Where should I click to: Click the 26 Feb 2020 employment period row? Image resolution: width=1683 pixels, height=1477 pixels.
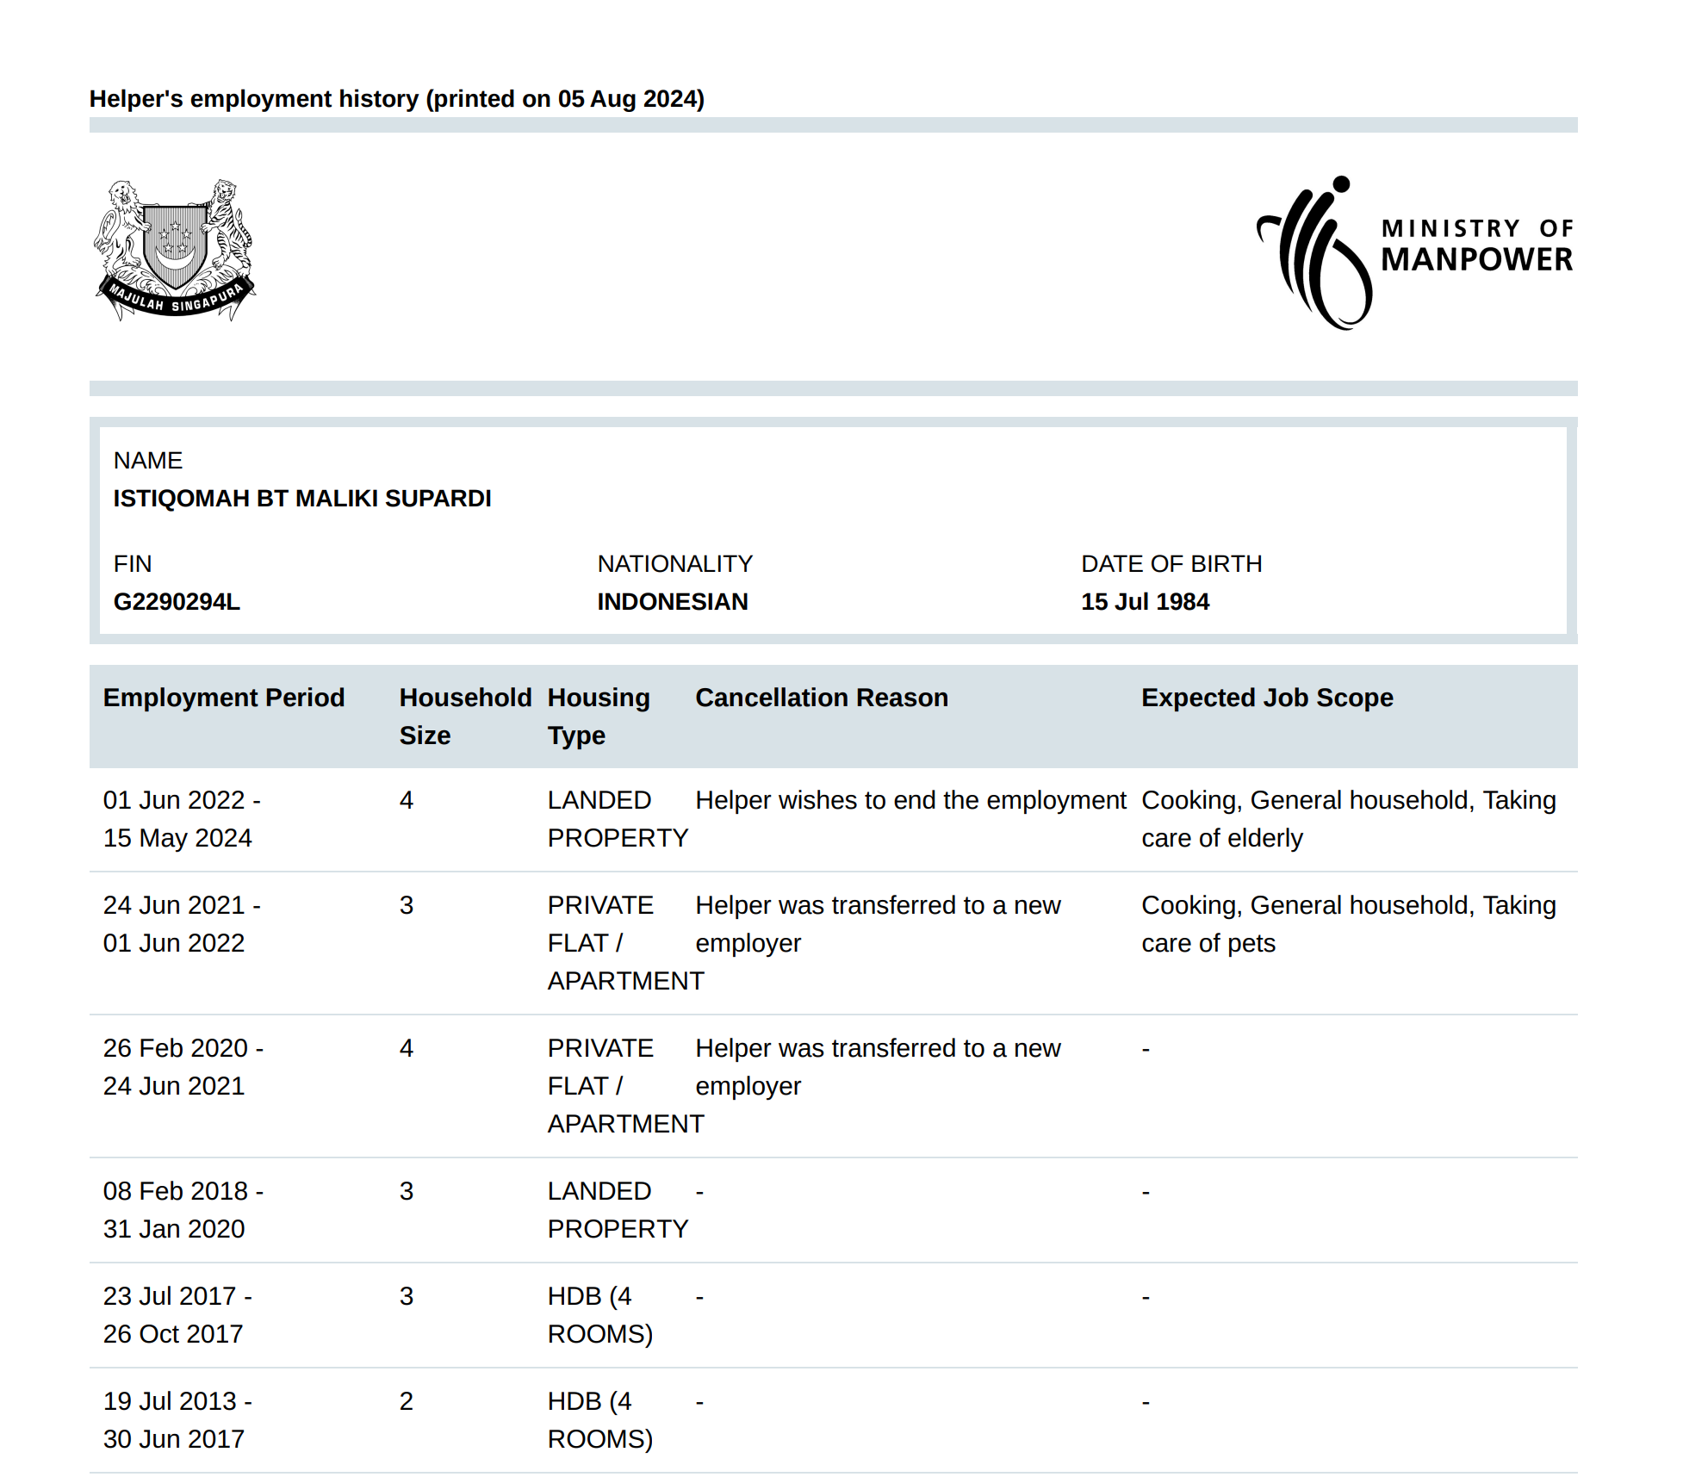coord(183,1067)
